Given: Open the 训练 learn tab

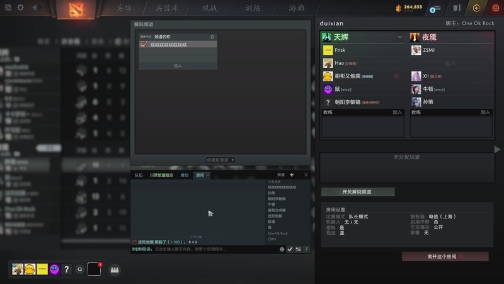Looking at the screenshot, I should 253,8.
